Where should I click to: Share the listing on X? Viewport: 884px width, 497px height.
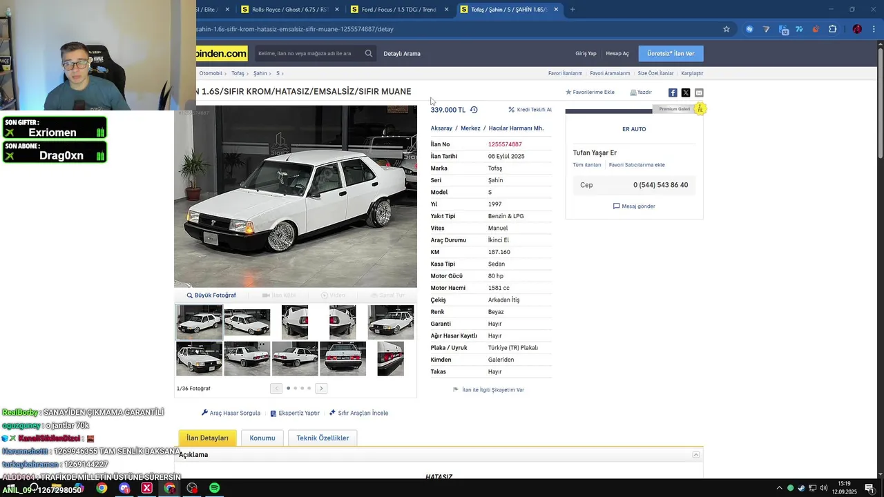coord(686,92)
